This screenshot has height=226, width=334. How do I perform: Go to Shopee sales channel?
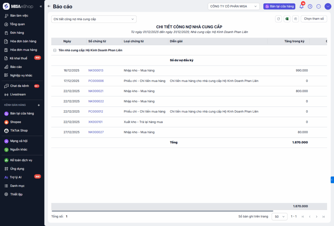pyautogui.click(x=15, y=122)
